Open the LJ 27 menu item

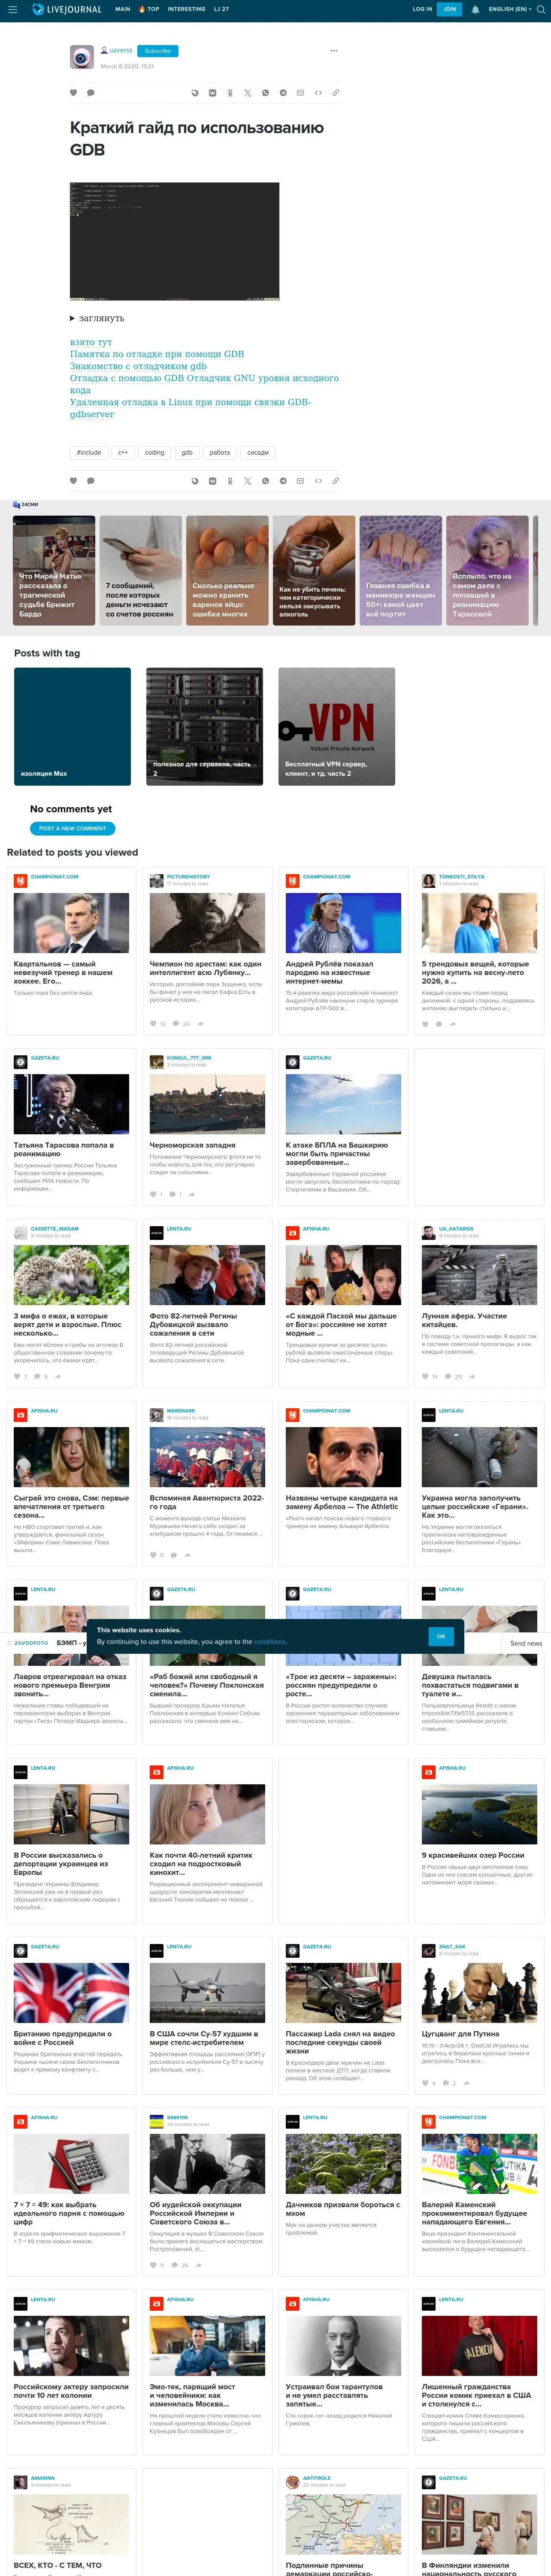(x=221, y=9)
